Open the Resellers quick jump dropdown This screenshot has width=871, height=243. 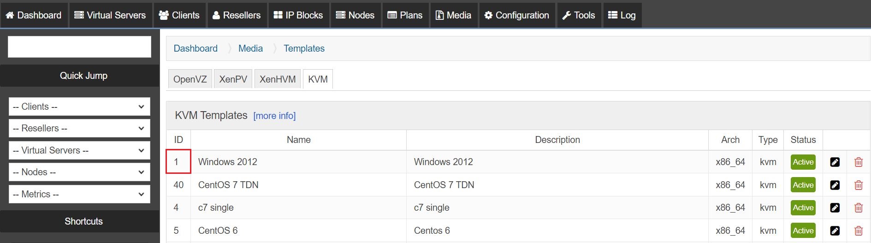pyautogui.click(x=79, y=128)
